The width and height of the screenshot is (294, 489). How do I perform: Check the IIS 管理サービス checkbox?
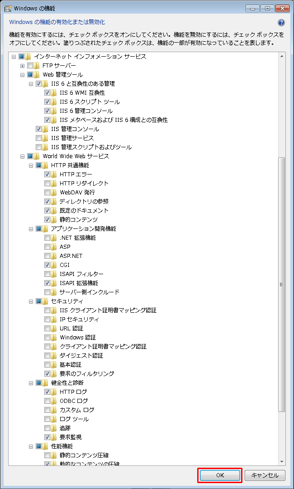point(38,138)
